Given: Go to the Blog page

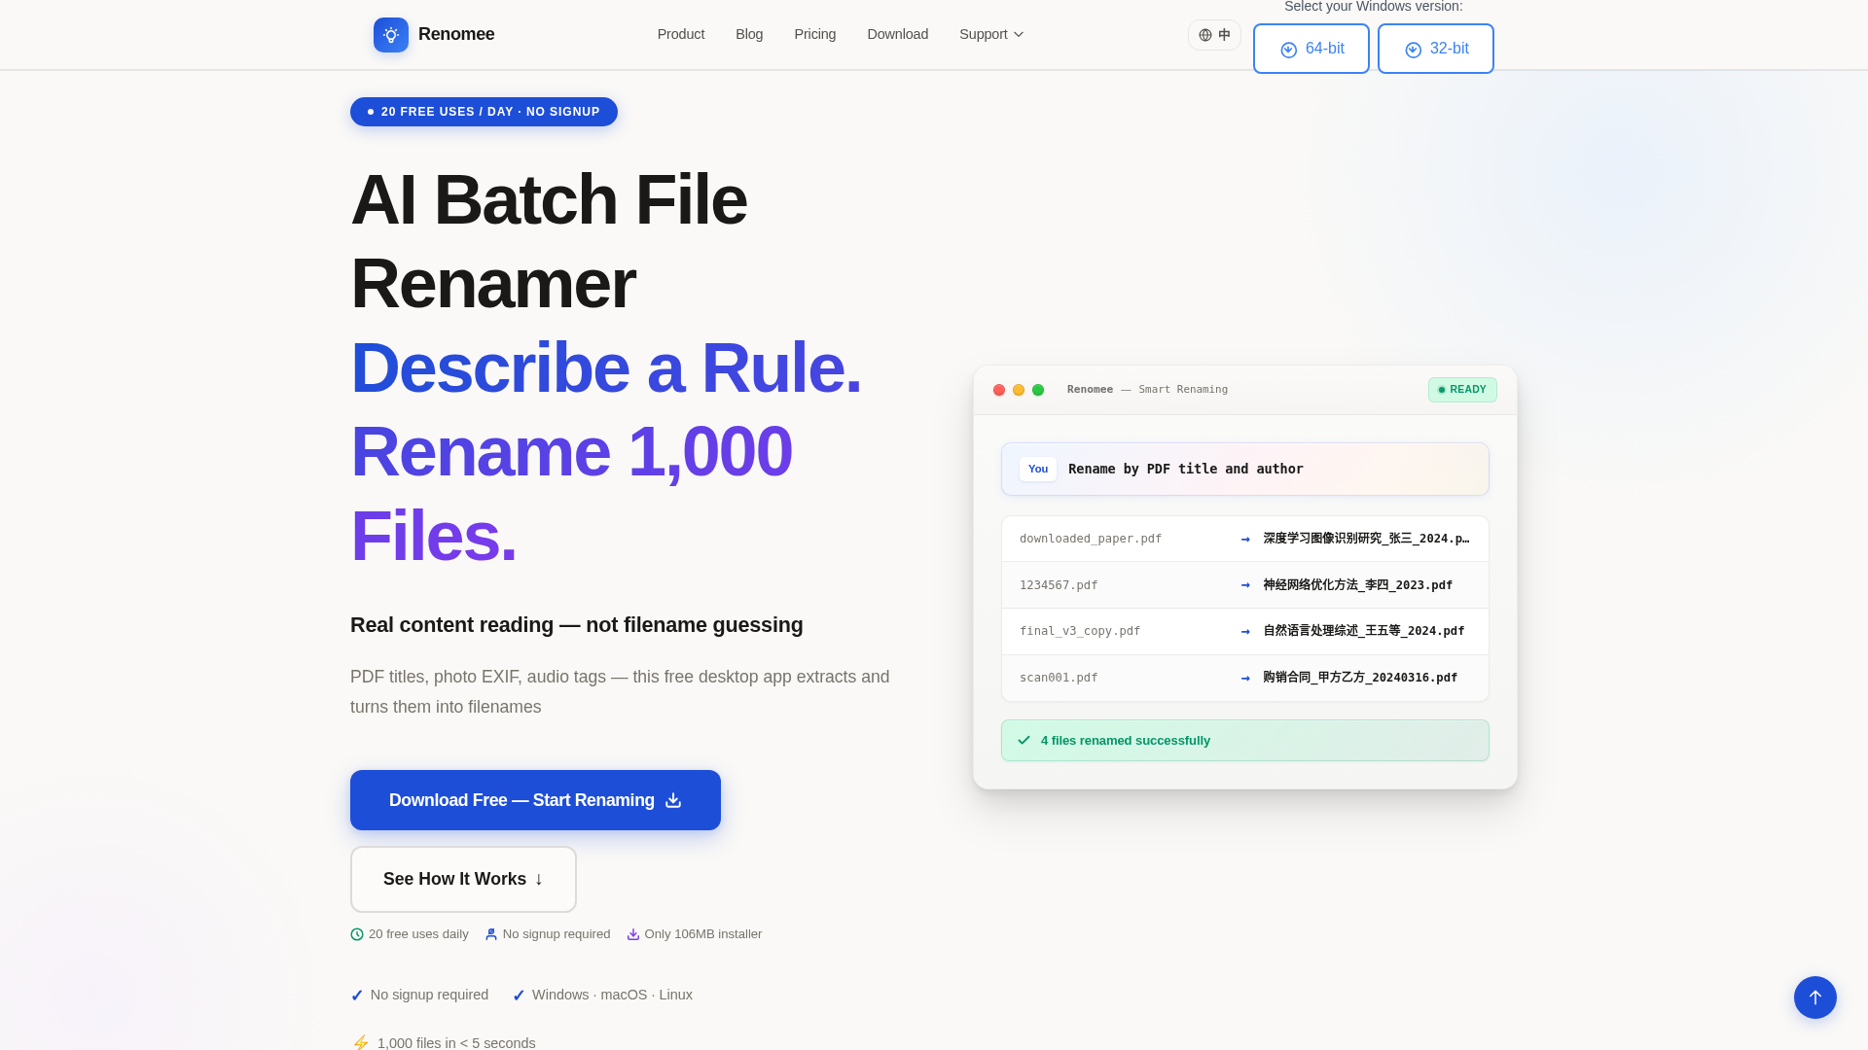Looking at the screenshot, I should (749, 34).
